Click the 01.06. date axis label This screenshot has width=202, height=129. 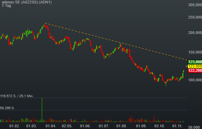coord(85,126)
